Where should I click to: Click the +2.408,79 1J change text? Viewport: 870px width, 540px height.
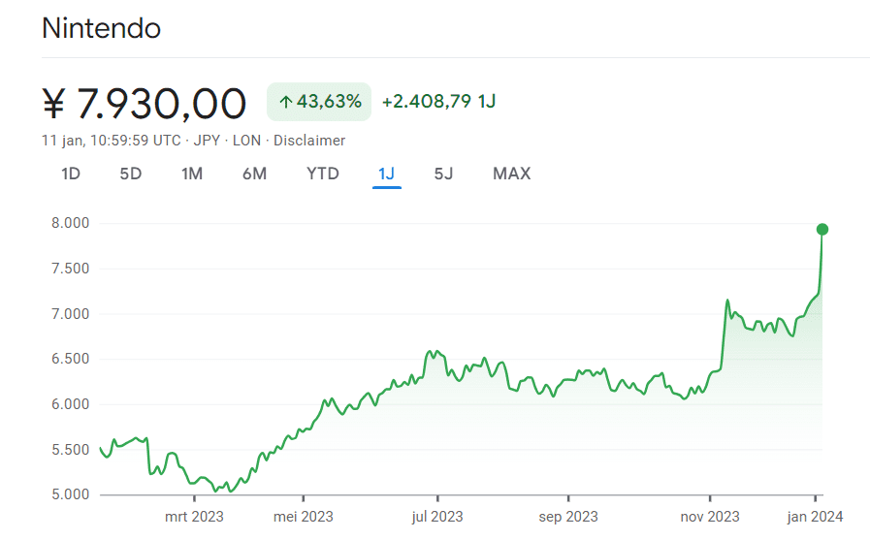(438, 102)
